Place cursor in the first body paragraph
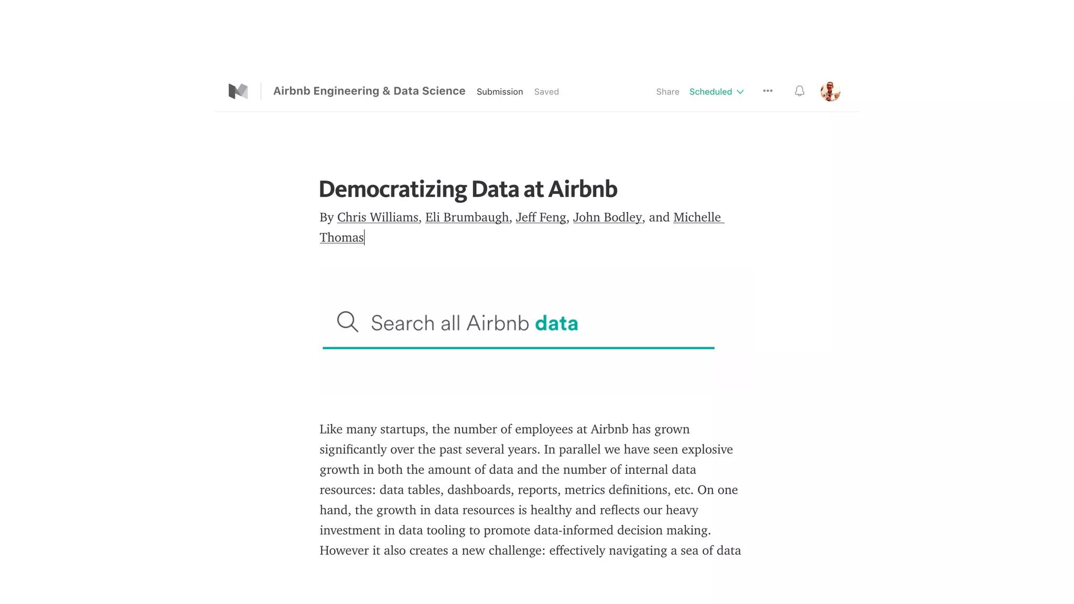The width and height of the screenshot is (1074, 604). (x=524, y=490)
